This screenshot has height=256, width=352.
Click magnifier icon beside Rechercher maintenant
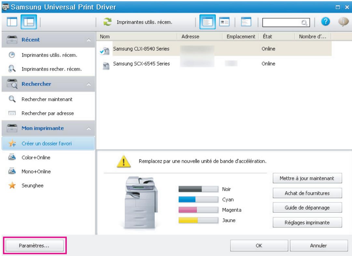click(x=12, y=99)
